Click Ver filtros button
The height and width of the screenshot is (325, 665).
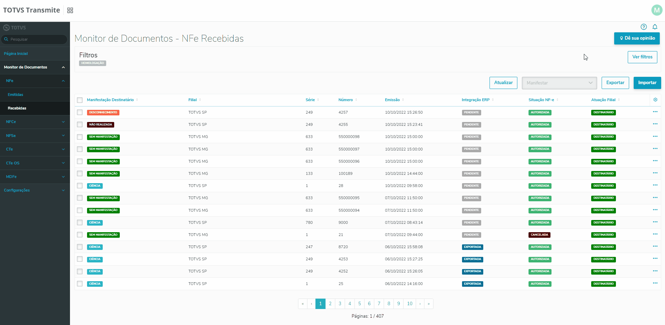pyautogui.click(x=642, y=57)
